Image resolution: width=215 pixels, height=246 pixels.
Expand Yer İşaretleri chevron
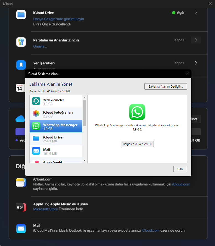tap(196, 63)
